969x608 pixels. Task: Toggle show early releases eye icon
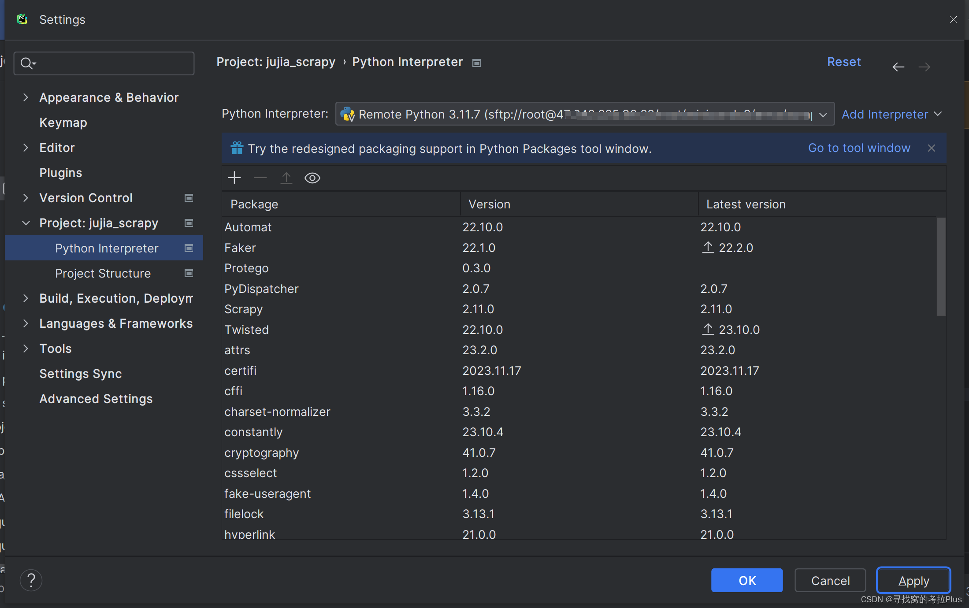(312, 178)
